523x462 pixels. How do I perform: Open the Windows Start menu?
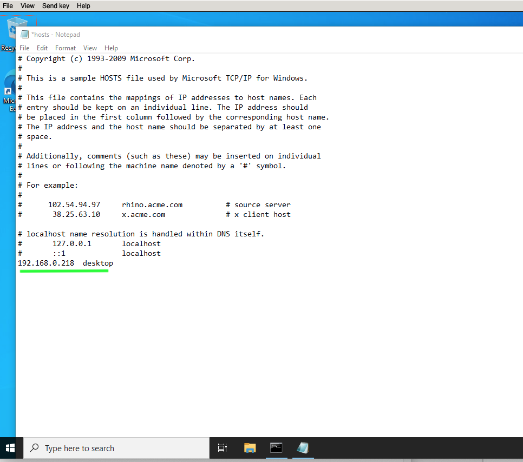(10, 448)
